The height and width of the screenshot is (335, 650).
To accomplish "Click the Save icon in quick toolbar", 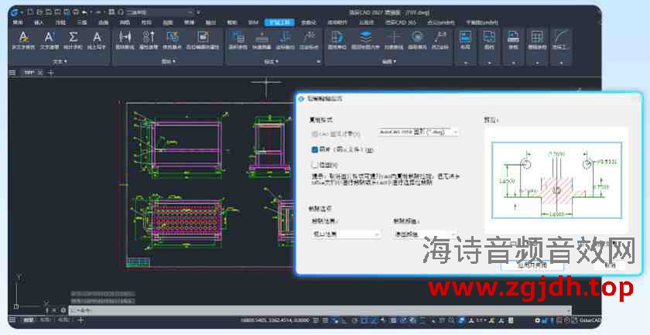I will [x=48, y=12].
